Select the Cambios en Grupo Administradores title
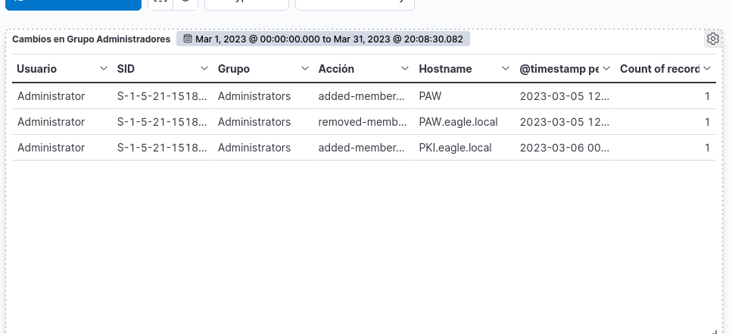732x334 pixels. pos(91,39)
